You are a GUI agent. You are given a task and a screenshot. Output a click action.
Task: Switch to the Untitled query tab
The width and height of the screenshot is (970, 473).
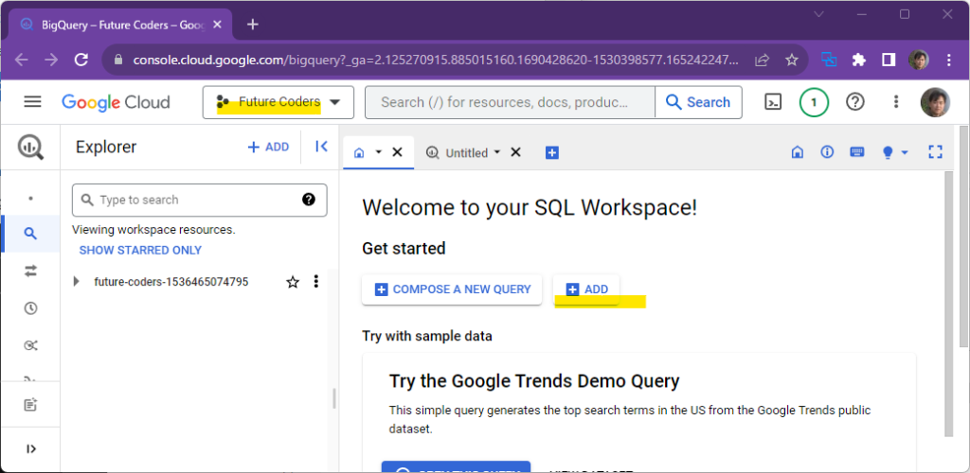point(458,152)
